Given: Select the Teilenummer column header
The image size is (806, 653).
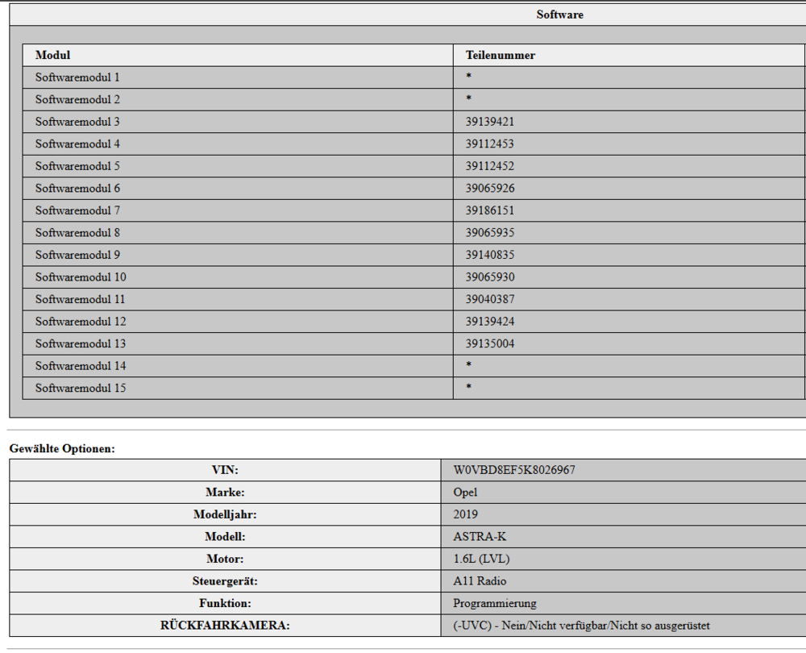Looking at the screenshot, I should (x=501, y=55).
